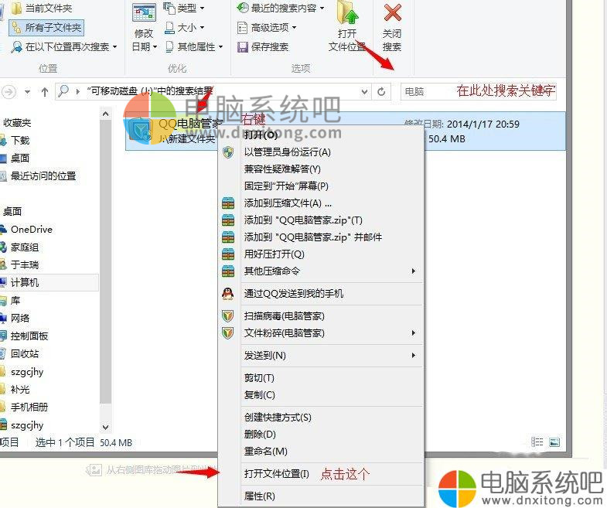Viewport: 607px width, 508px height.
Task: Click QQ penguin icon in context menu
Action: tap(228, 294)
